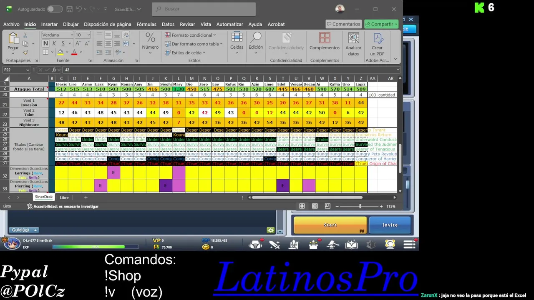Click the Compartir button
Image resolution: width=534 pixels, height=300 pixels.
coord(381,24)
